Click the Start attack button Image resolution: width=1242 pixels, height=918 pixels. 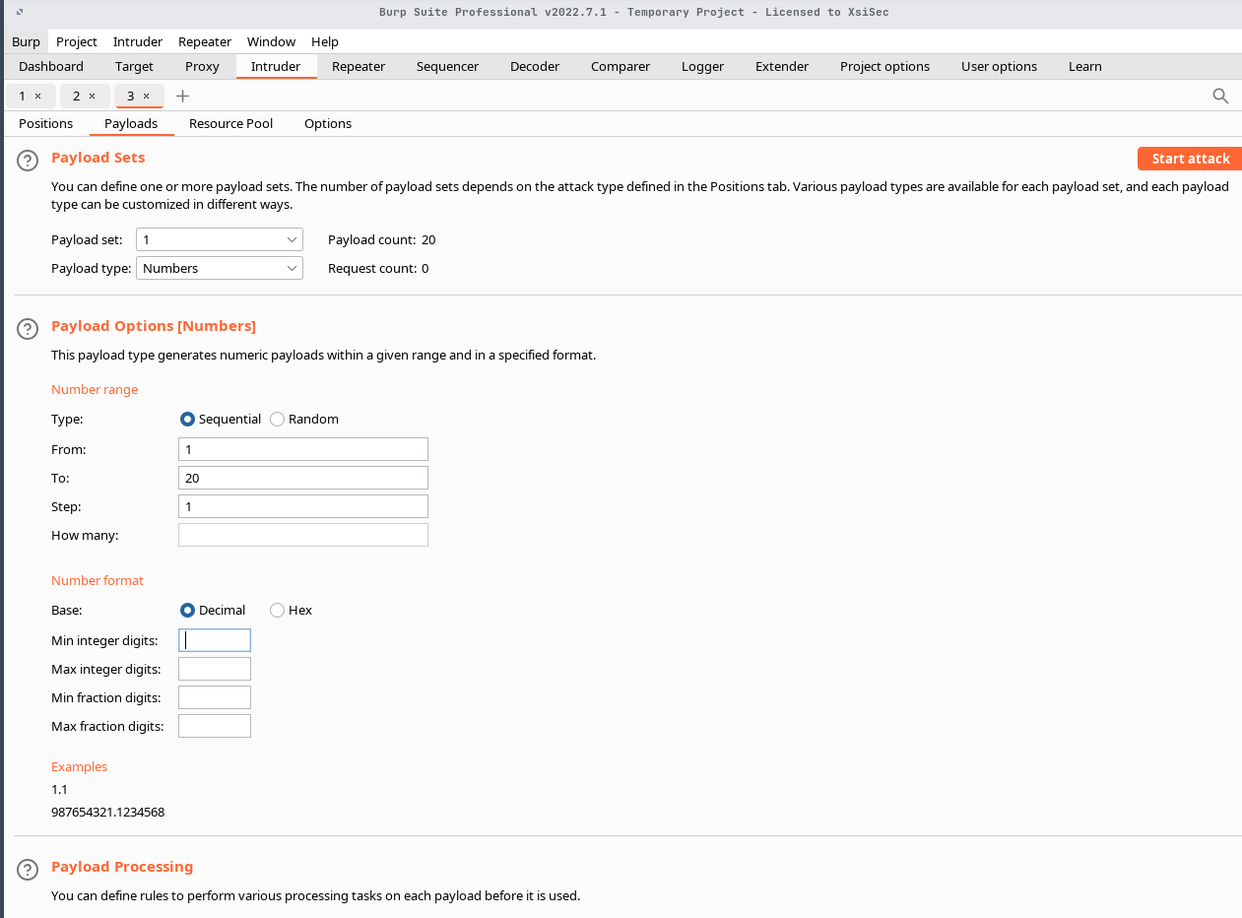pos(1190,159)
